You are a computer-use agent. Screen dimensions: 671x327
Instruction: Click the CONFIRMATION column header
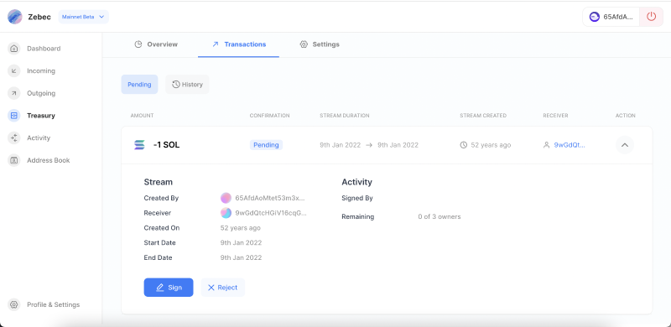[269, 116]
